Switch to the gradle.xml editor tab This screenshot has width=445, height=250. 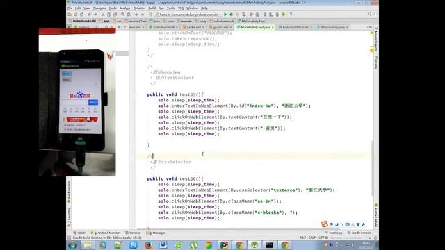220,27
